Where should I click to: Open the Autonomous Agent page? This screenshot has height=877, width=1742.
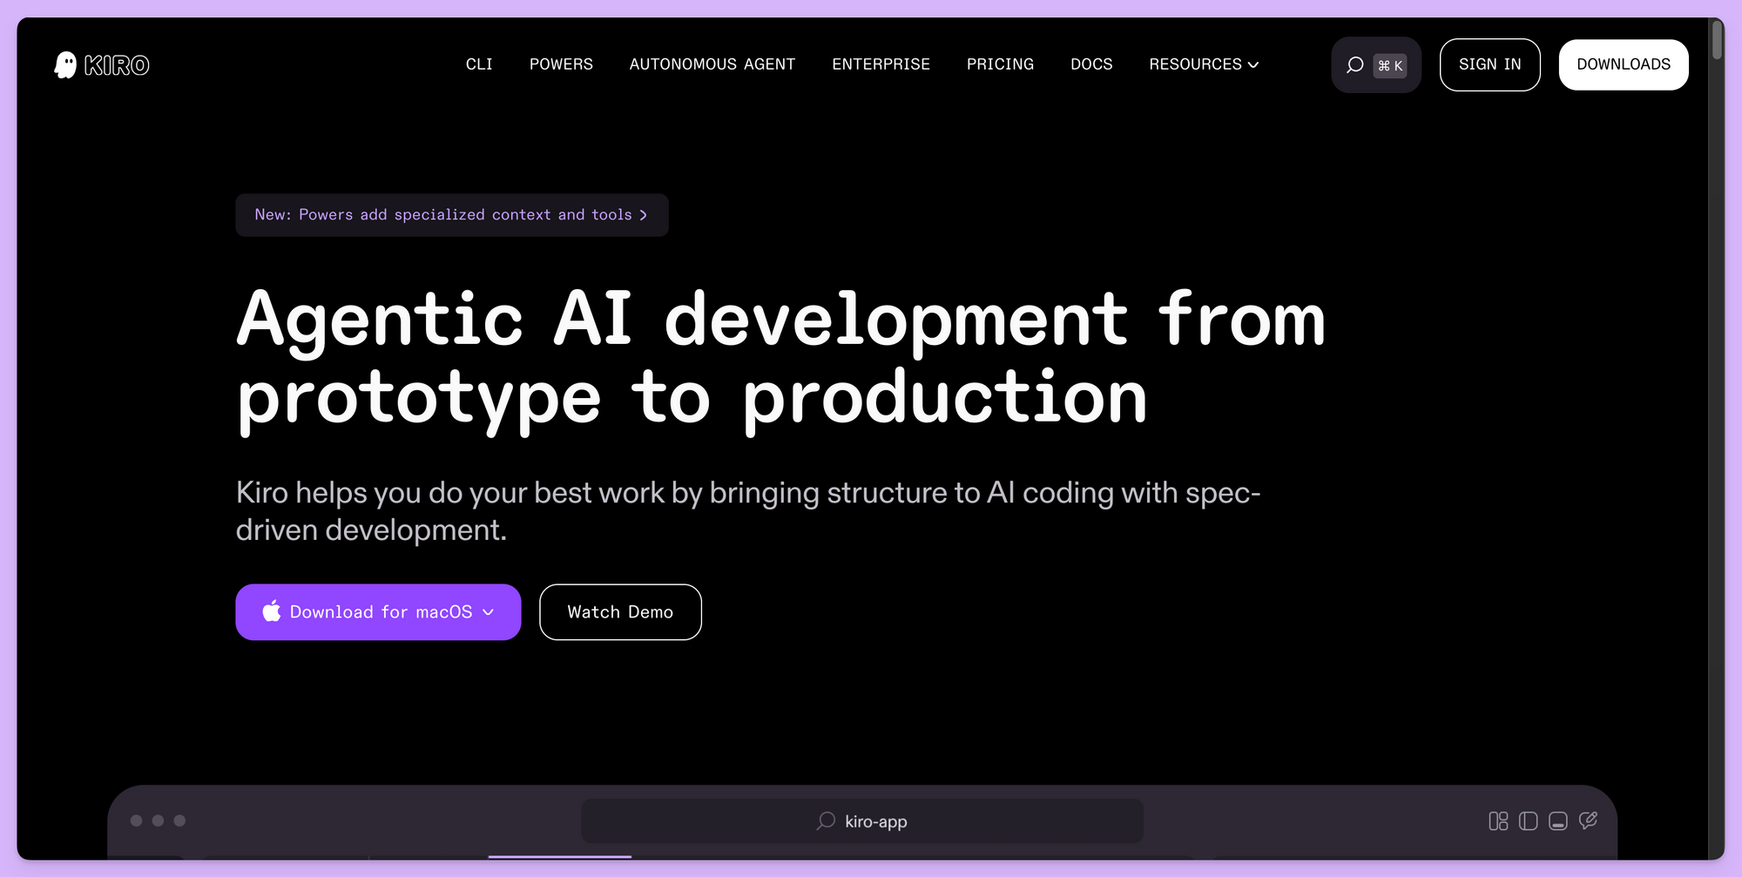click(x=712, y=64)
